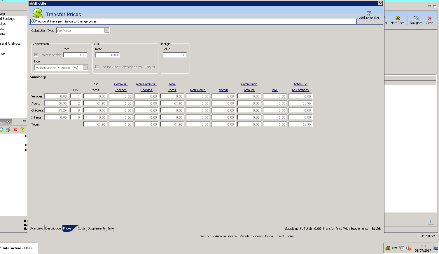Click the palm tree island icon
The width and height of the screenshot is (439, 254).
(x=22, y=129)
